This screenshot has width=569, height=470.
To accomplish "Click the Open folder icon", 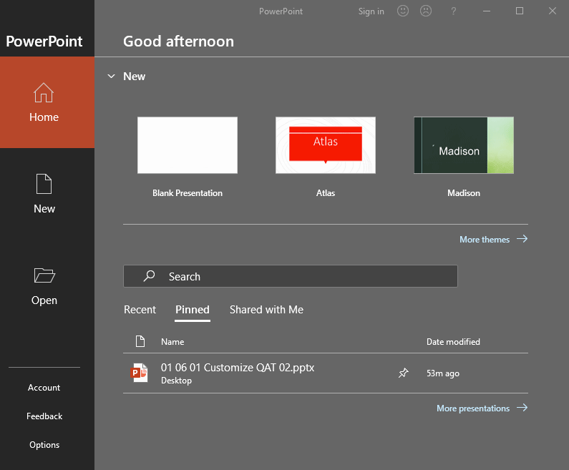I will pos(44,275).
